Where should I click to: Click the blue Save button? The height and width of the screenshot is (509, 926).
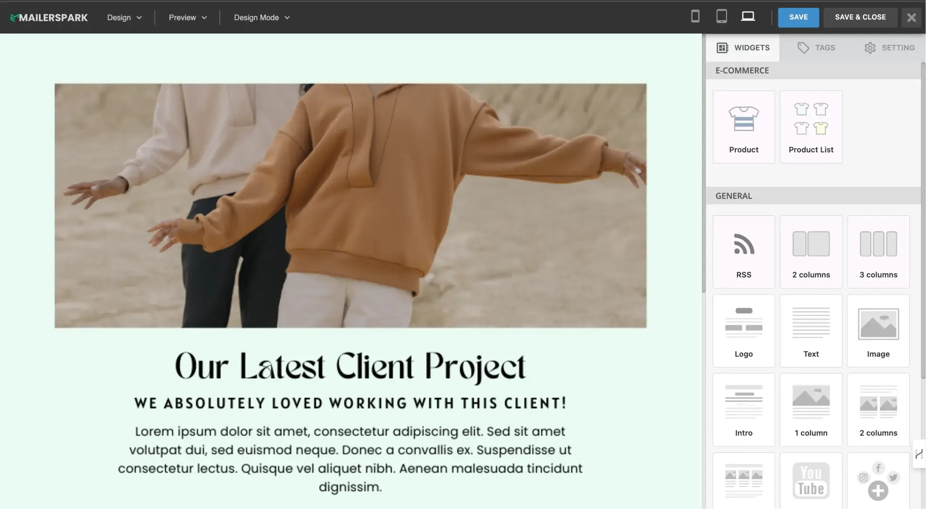(x=798, y=17)
